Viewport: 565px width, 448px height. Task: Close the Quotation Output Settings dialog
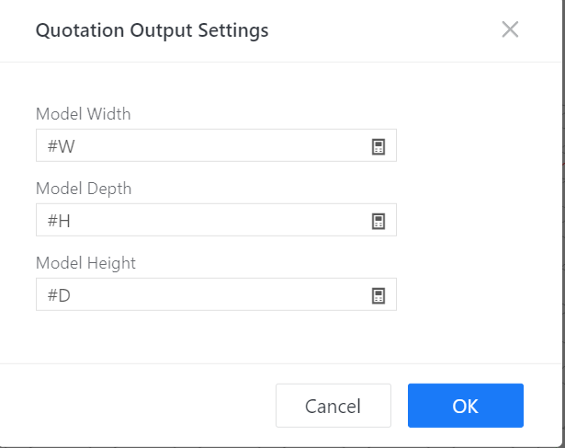pos(510,29)
